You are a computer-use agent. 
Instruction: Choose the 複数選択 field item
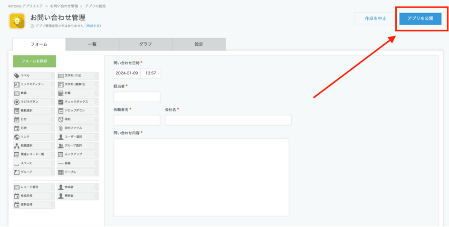pos(33,110)
